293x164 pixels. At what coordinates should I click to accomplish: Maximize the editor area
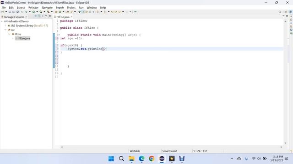[x=287, y=16]
